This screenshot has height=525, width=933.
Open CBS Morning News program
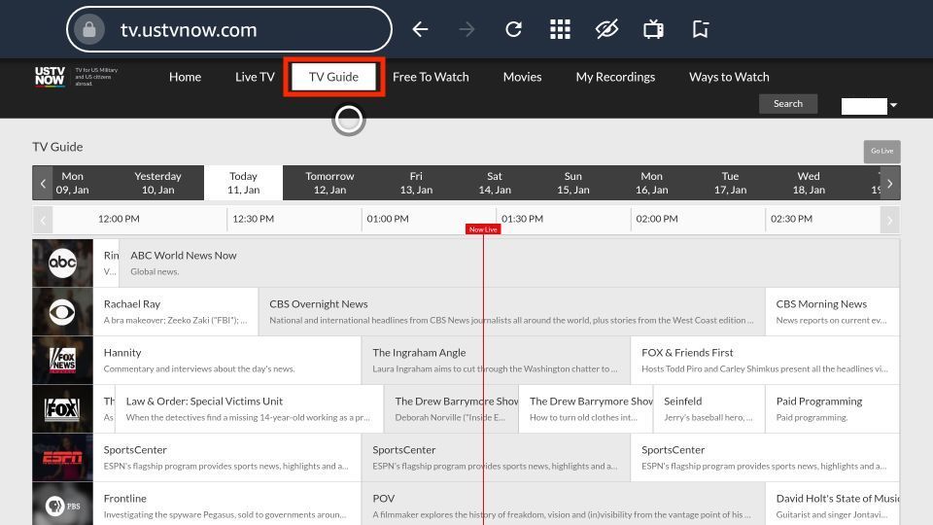point(833,312)
